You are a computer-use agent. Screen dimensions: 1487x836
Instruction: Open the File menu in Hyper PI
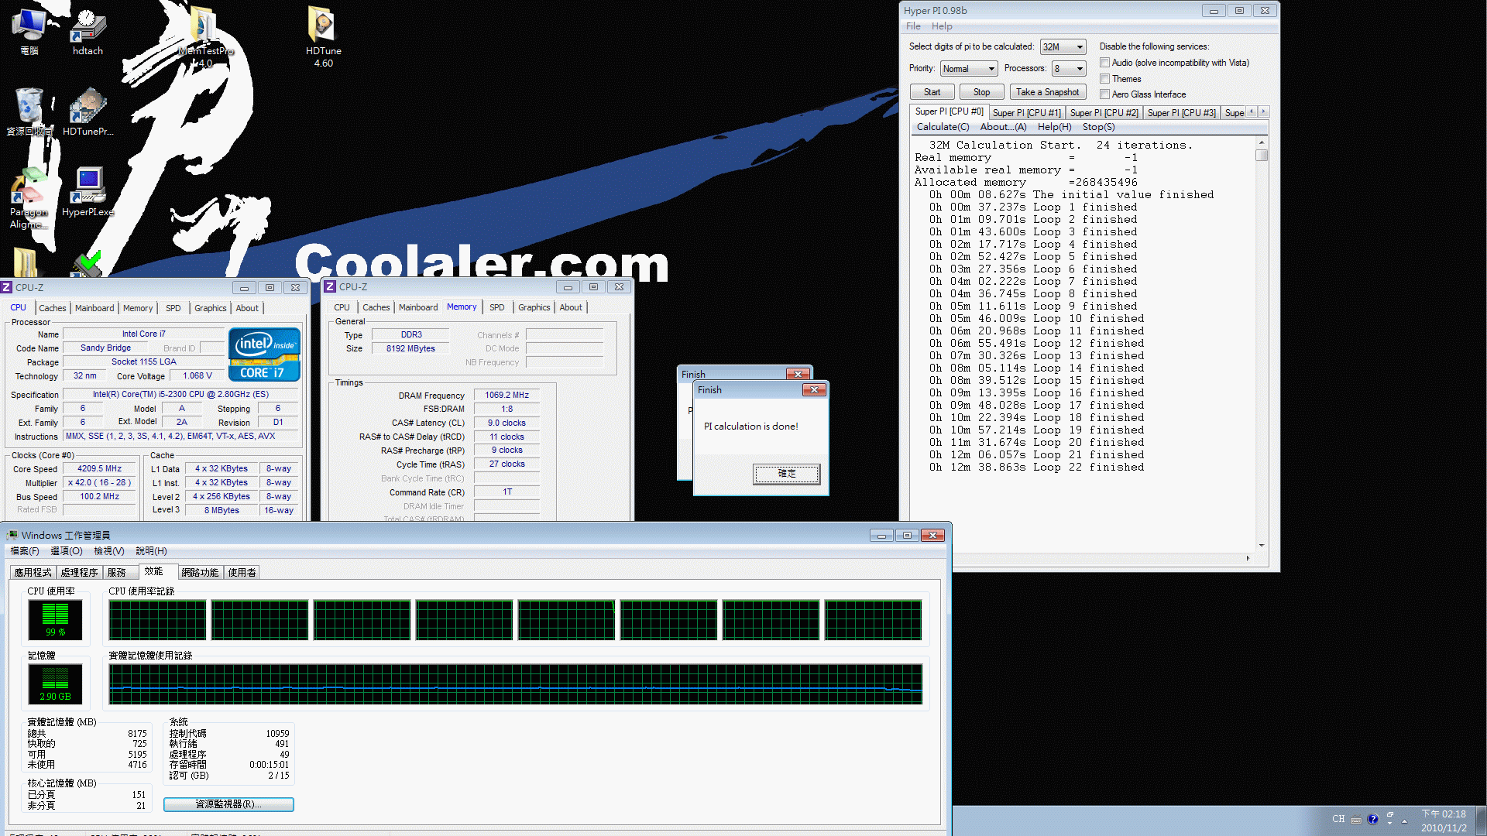[913, 26]
